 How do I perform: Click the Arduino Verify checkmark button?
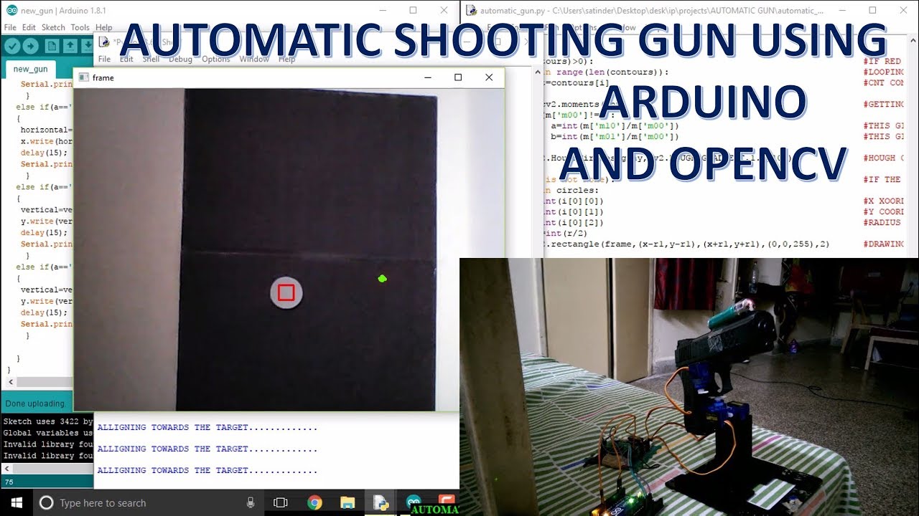pos(12,46)
